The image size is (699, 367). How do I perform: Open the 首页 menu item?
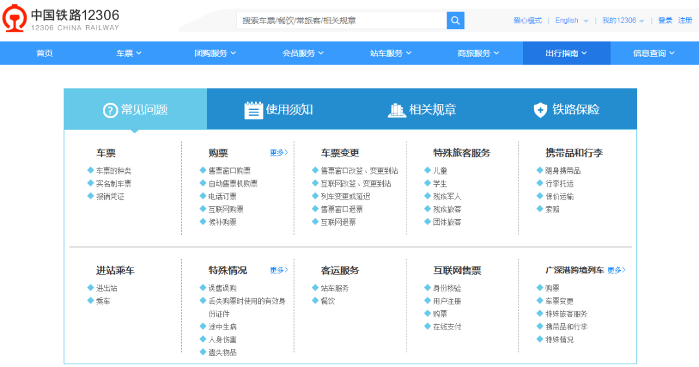[x=45, y=54]
